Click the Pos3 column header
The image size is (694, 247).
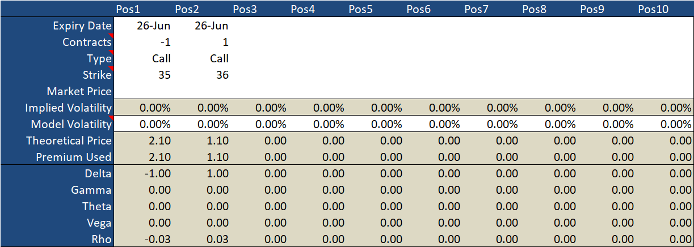point(245,9)
